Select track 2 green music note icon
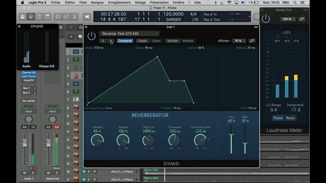 point(76,60)
